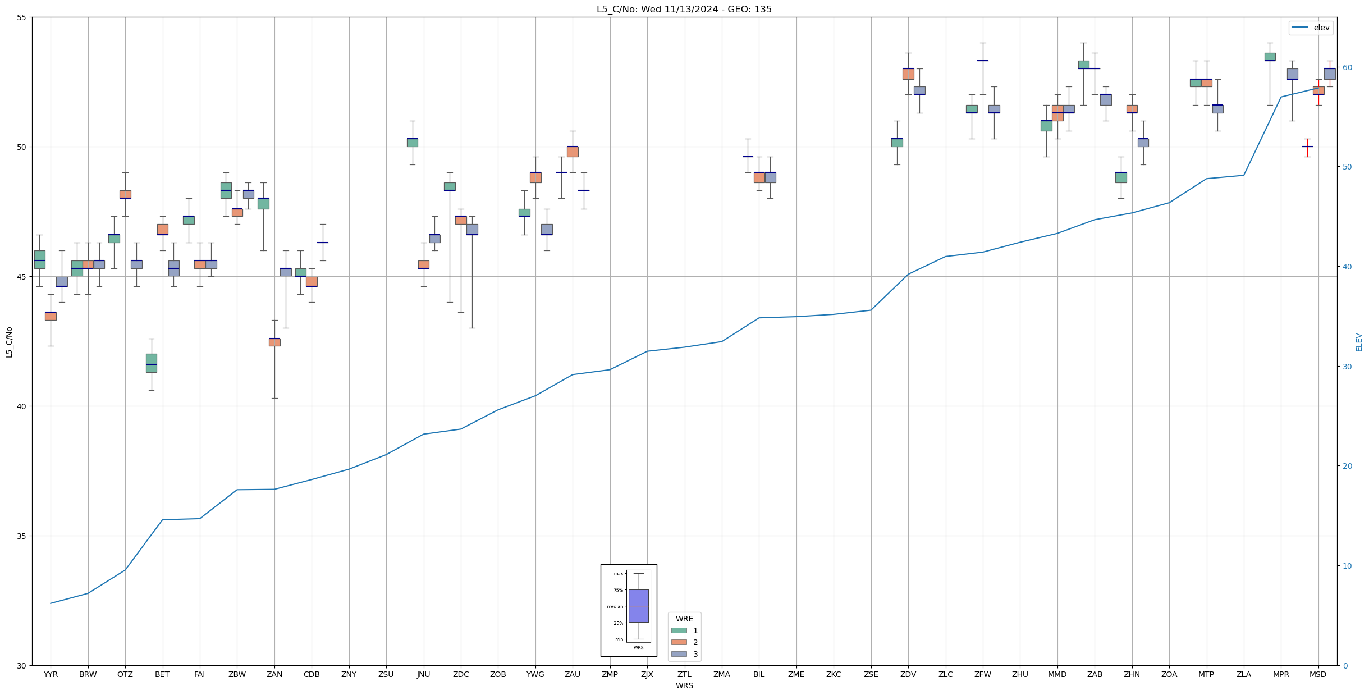Click the ZAB station tick label
This screenshot has width=1369, height=695.
[x=1095, y=674]
